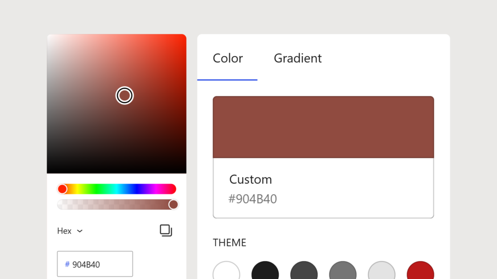Screen dimensions: 497x279
Task: Click the bright red corner of color field
Action: pyautogui.click(x=182, y=38)
